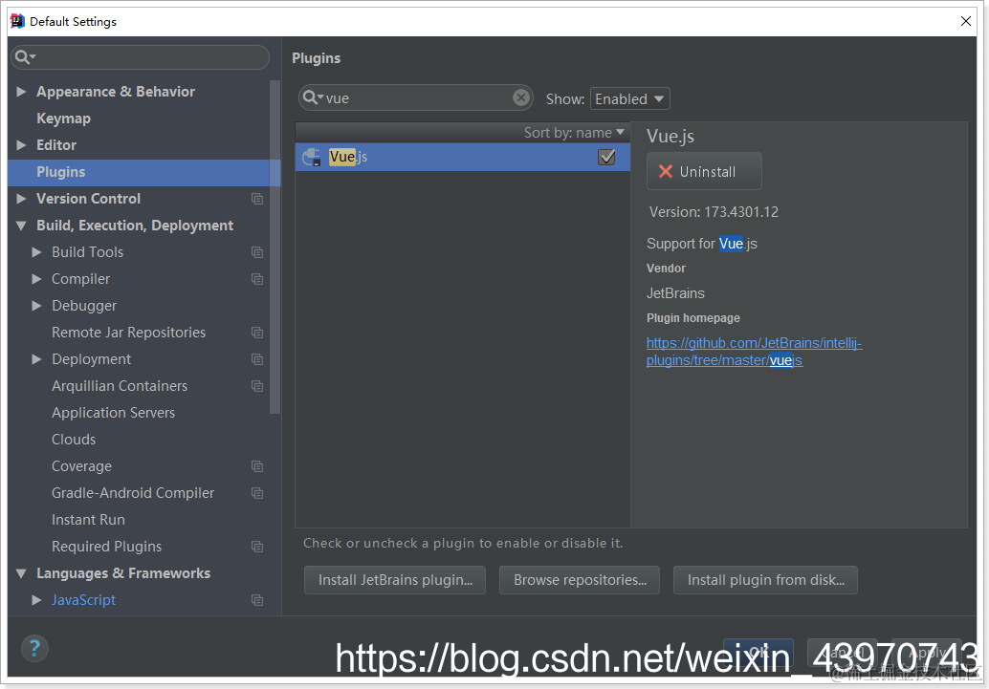
Task: Expand the Editor section
Action: click(x=21, y=145)
